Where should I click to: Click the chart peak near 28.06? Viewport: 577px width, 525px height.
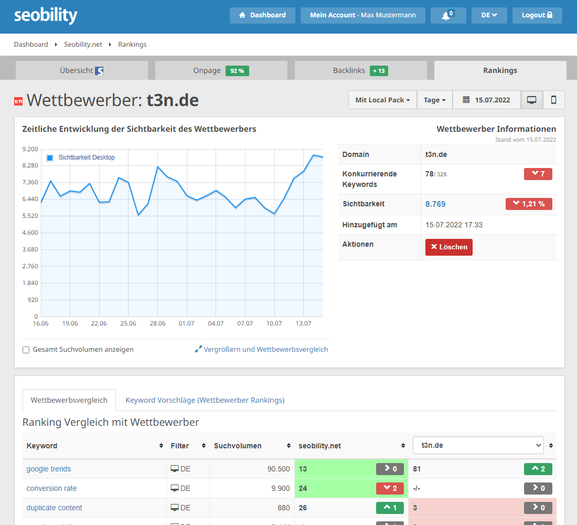pyautogui.click(x=158, y=167)
